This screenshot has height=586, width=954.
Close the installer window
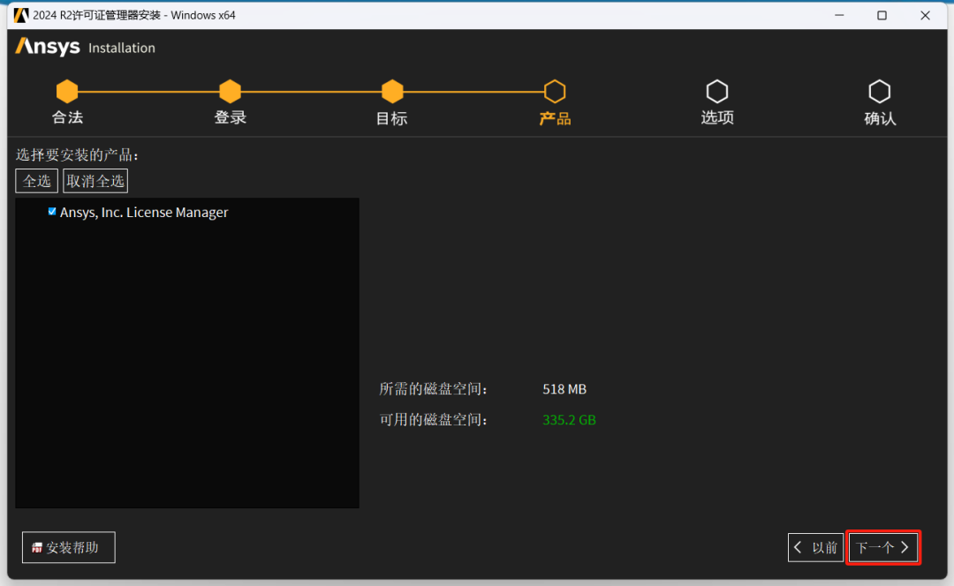tap(926, 15)
